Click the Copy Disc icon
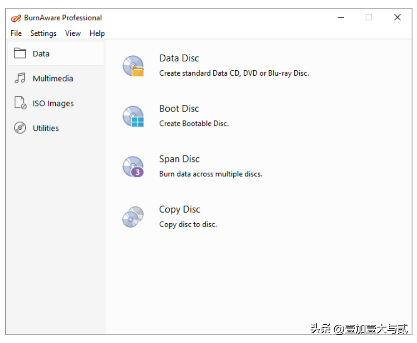 (x=133, y=217)
